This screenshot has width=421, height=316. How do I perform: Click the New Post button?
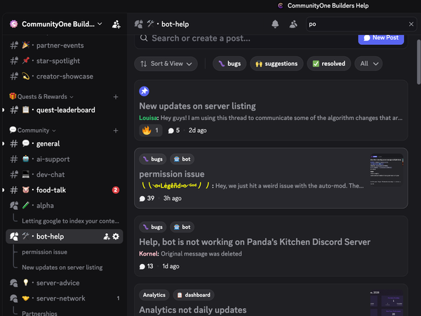pyautogui.click(x=381, y=38)
